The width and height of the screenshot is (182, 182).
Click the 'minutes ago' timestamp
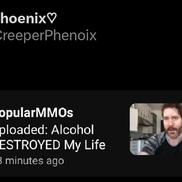tap(34, 161)
